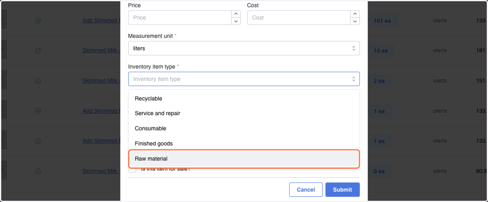Click the green check icon in the 0 ea row
Image resolution: width=488 pixels, height=202 pixels.
(38, 171)
